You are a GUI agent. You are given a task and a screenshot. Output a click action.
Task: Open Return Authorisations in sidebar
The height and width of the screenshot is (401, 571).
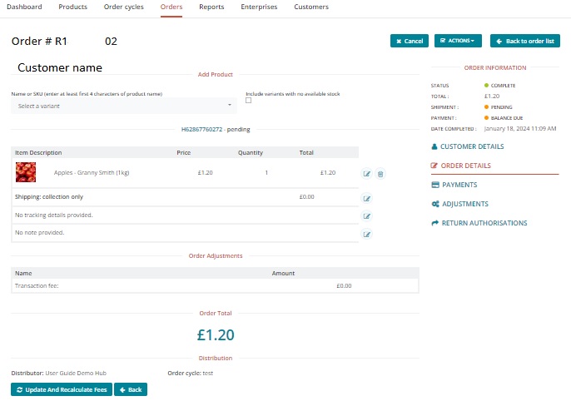coord(484,223)
